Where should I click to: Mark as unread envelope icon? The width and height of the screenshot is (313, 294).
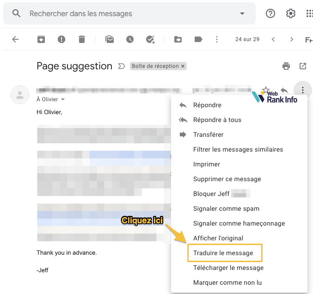click(x=110, y=39)
